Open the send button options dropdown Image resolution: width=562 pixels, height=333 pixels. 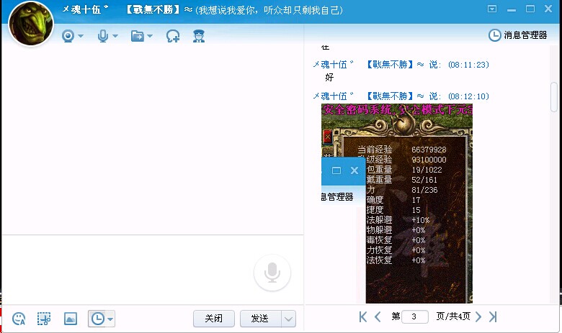point(288,318)
